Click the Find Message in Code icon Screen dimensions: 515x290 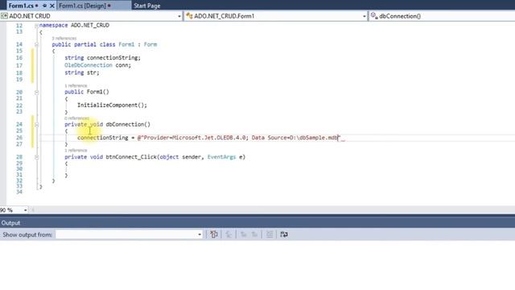click(x=214, y=234)
